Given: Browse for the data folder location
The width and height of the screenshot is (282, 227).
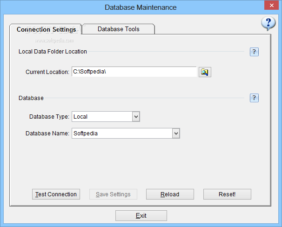Looking at the screenshot, I should pos(205,72).
